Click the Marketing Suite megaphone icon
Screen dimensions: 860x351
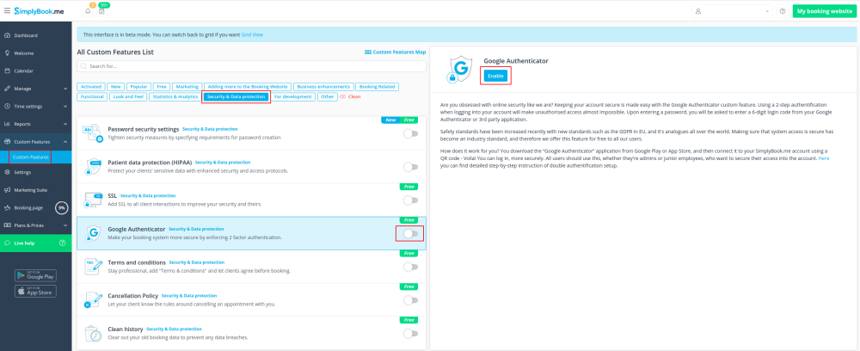tap(7, 190)
